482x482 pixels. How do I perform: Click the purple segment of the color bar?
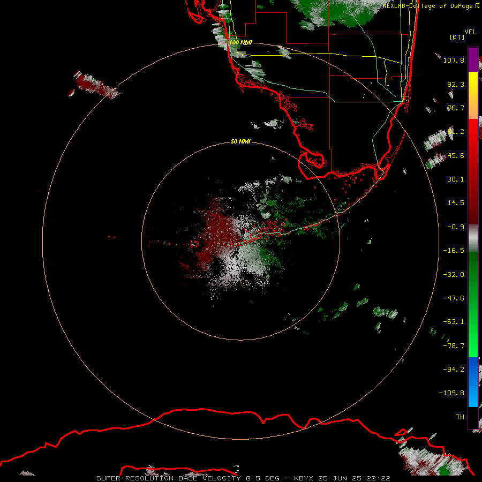(473, 59)
